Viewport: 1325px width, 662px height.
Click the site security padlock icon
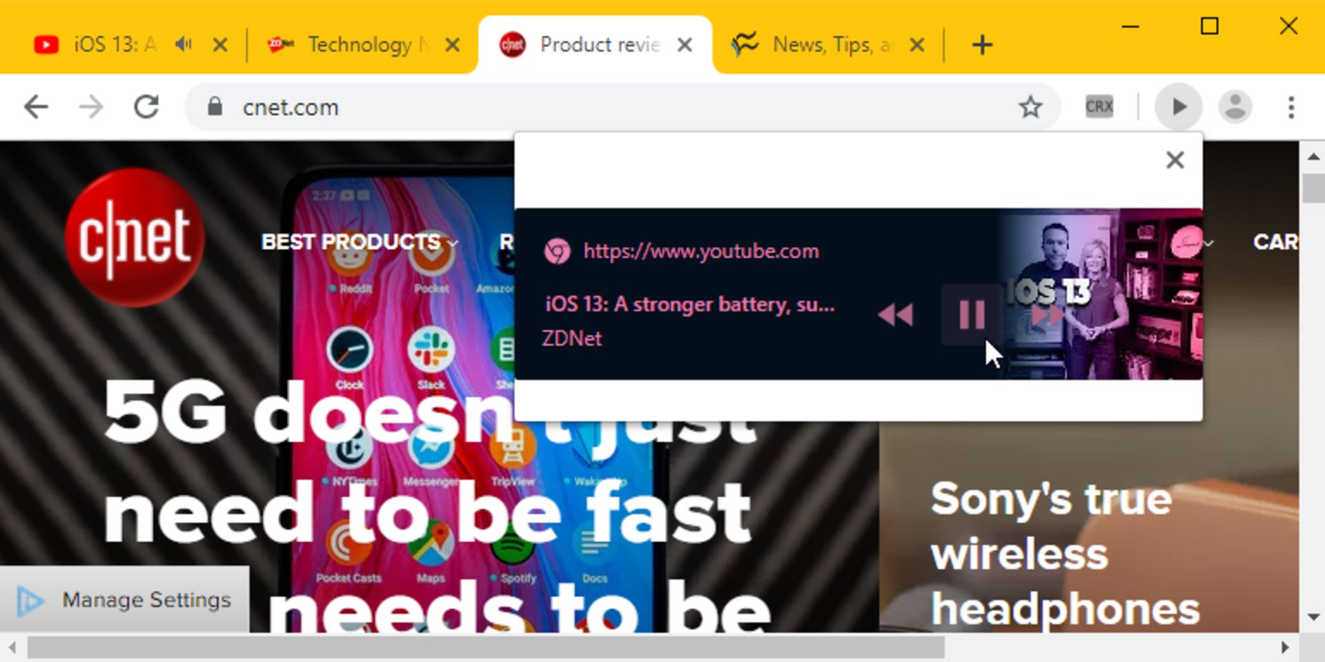coord(214,107)
